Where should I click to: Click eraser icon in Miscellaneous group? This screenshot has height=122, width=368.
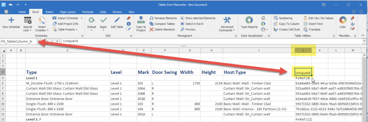pos(352,18)
